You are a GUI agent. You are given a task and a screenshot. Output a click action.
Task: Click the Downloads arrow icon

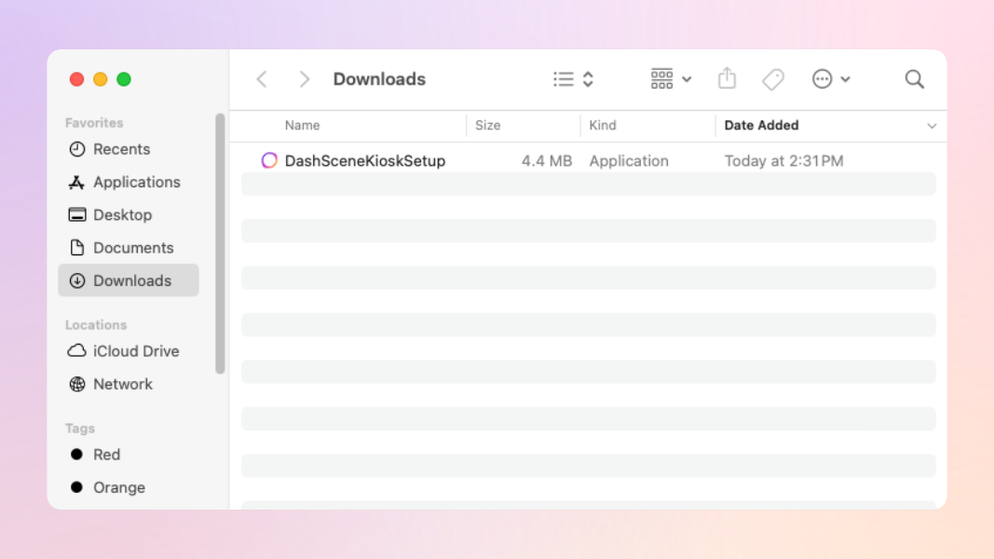[x=77, y=280]
